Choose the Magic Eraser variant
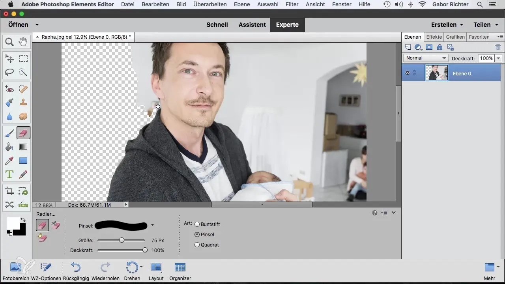The height and width of the screenshot is (284, 505). pos(42,238)
